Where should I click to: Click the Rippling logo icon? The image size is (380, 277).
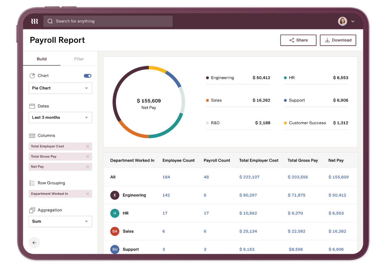coord(34,21)
